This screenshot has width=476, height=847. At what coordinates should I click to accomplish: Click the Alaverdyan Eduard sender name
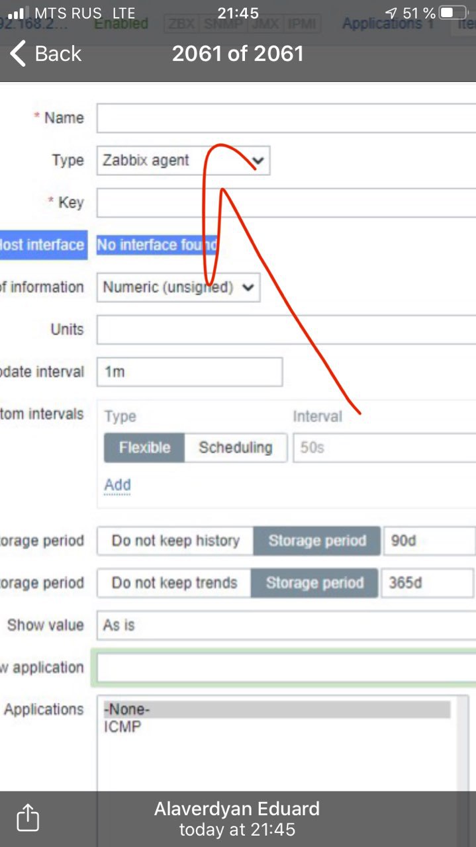point(237,809)
